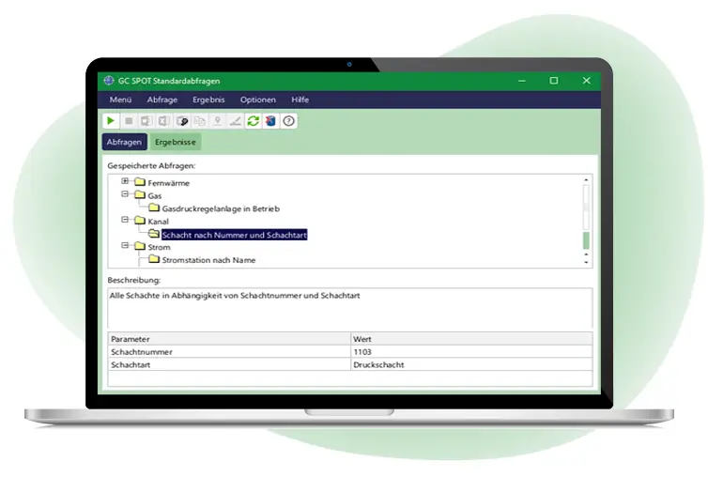Collapse the Gas tree node
The image size is (708, 477).
coord(125,194)
